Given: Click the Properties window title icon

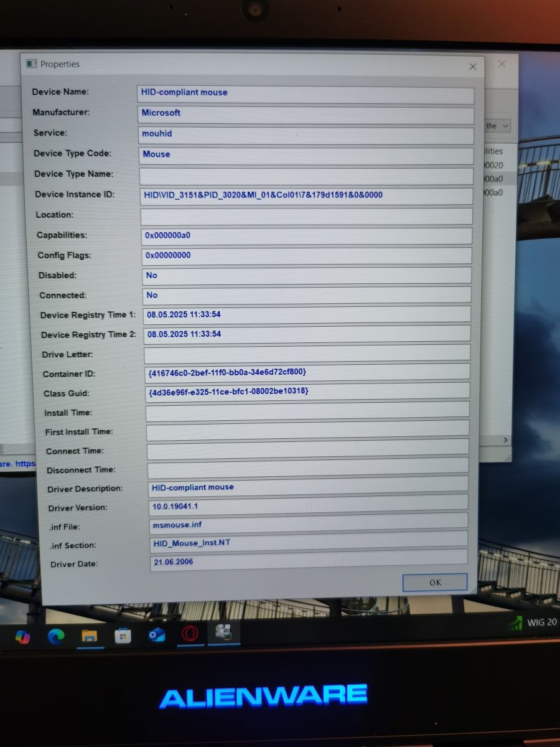Looking at the screenshot, I should tap(32, 63).
